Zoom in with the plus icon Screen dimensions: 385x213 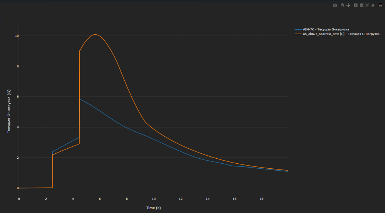355,5
